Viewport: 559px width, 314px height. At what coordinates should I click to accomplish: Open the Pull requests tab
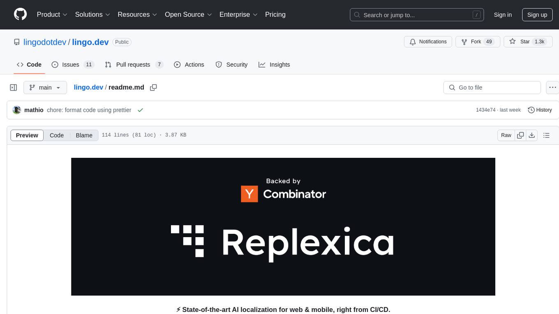point(134,65)
